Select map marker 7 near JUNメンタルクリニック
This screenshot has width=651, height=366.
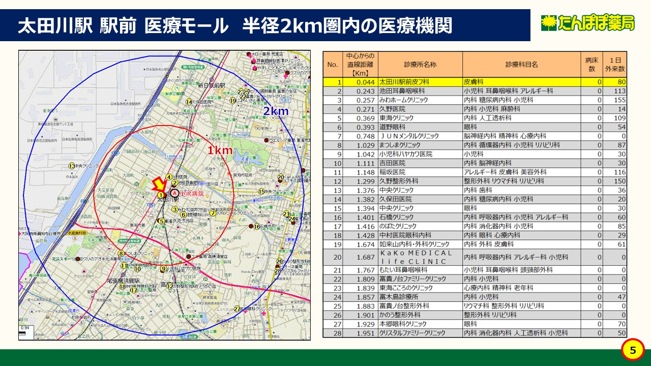(213, 213)
